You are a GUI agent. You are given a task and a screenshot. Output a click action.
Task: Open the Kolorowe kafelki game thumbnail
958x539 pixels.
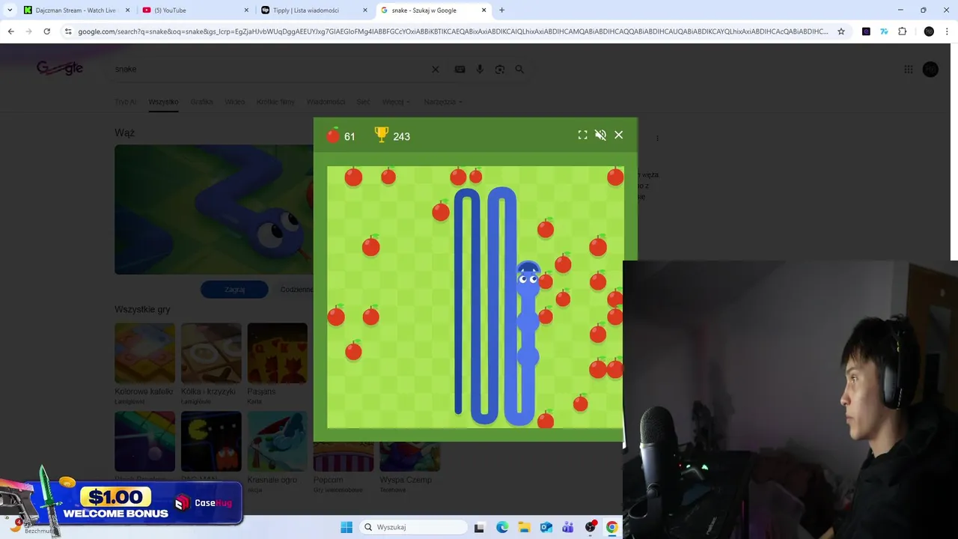tap(144, 353)
